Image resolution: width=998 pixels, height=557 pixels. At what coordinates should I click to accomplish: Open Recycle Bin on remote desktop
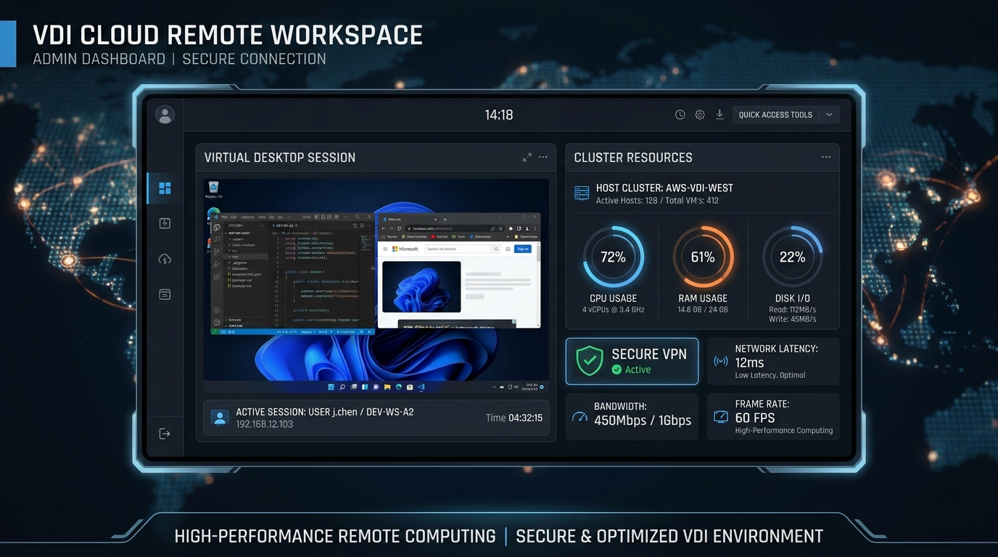coord(213,190)
